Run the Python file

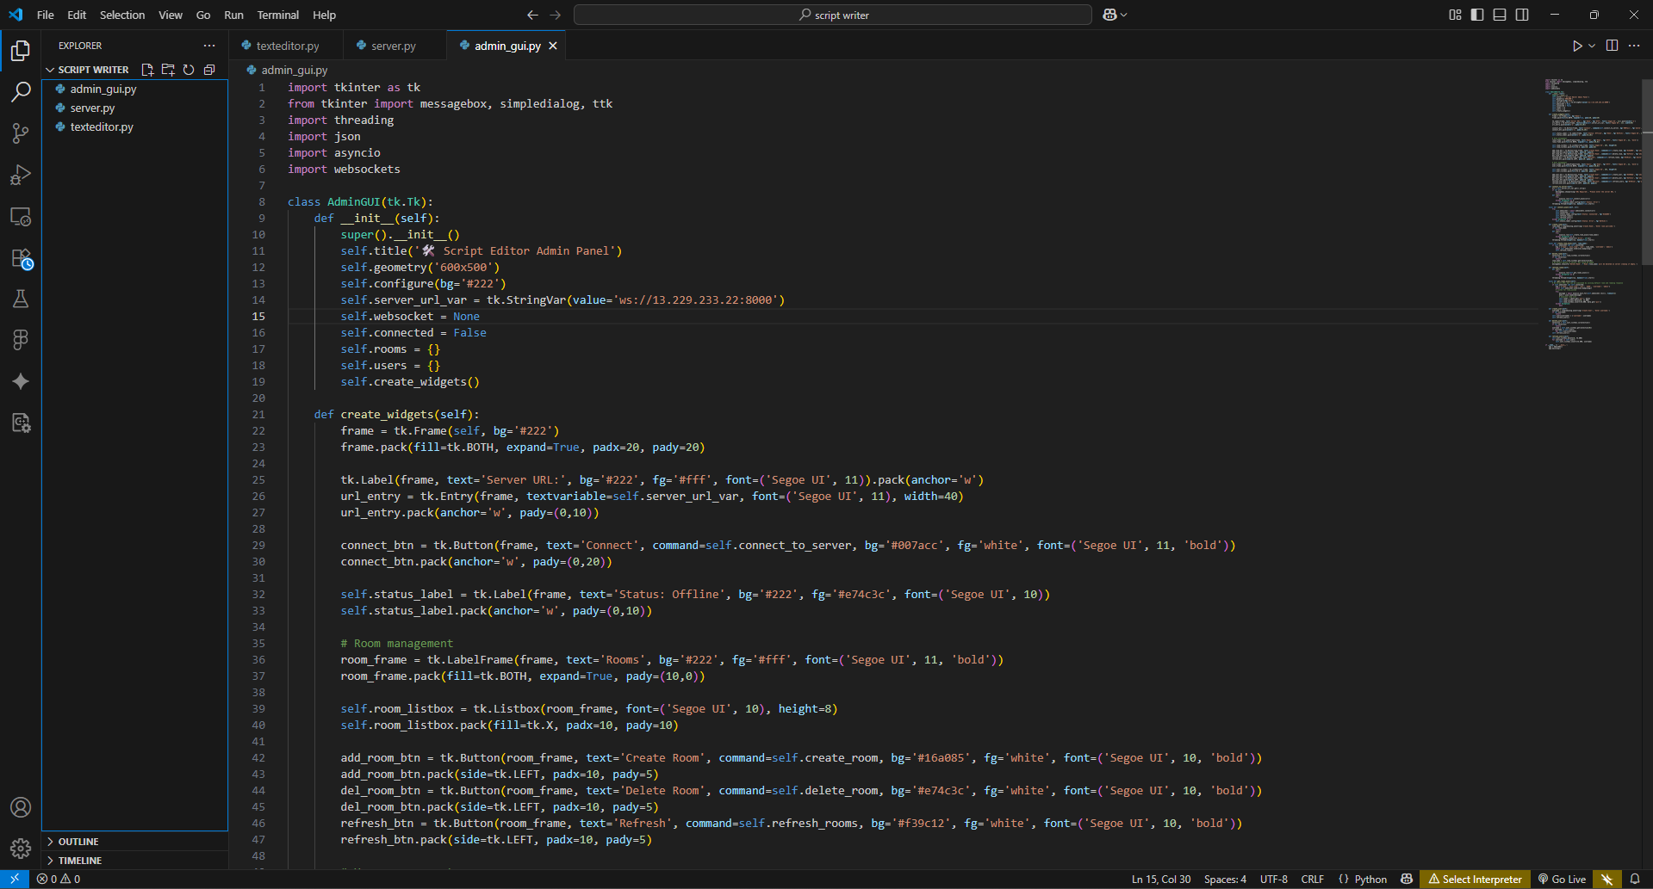point(1576,46)
